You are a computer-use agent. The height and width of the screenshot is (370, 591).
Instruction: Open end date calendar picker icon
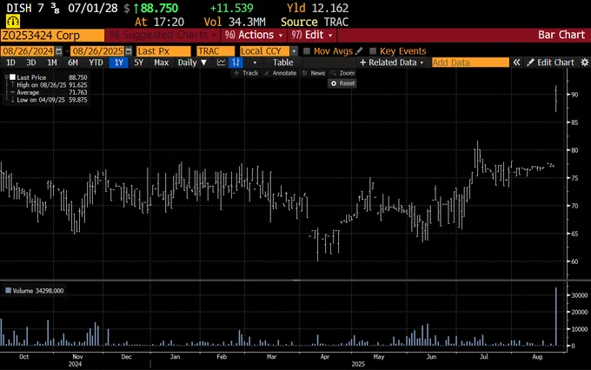tap(129, 51)
